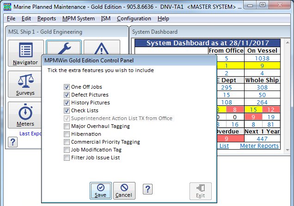
Task: Tick Commercial Priority Tagging
Action: point(67,142)
